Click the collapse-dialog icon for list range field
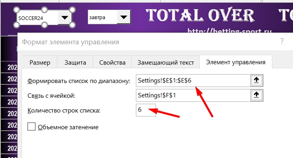Image resolution: width=293 pixels, height=158 pixels. (256, 81)
